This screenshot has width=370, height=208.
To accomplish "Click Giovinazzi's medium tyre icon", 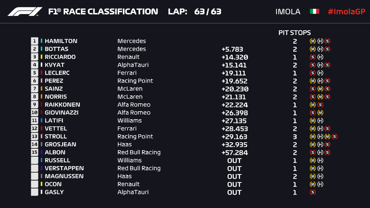I will 320,113.
